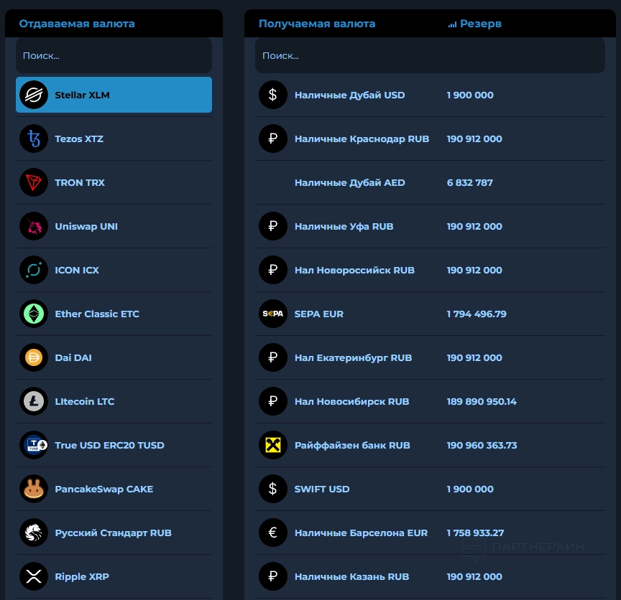Click ruble icon beside Наличные Уфа RUB

point(273,226)
